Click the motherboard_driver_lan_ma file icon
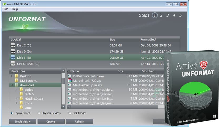Image resolution: width=220 pixels, height=127 pixels. tap(70, 103)
